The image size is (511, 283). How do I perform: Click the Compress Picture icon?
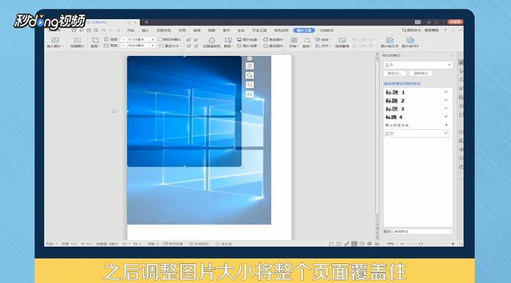click(77, 40)
